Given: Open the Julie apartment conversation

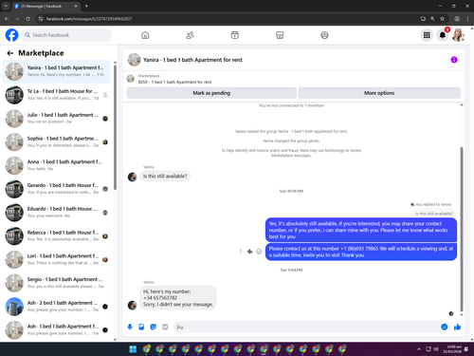Looking at the screenshot, I should tap(57, 119).
